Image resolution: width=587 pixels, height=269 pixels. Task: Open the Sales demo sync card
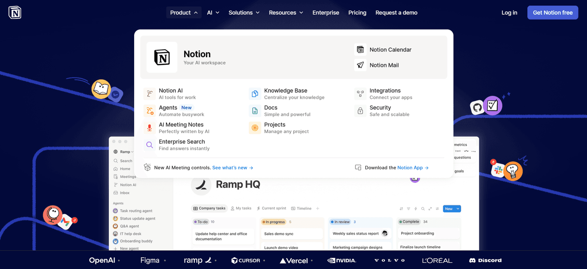tap(292, 234)
